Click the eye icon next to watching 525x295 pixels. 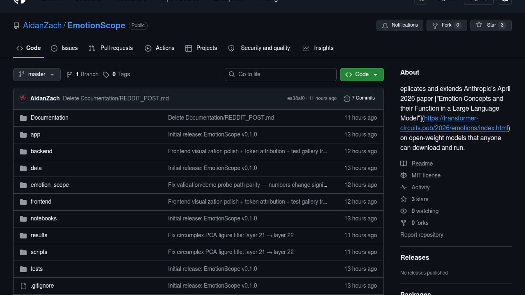point(404,211)
